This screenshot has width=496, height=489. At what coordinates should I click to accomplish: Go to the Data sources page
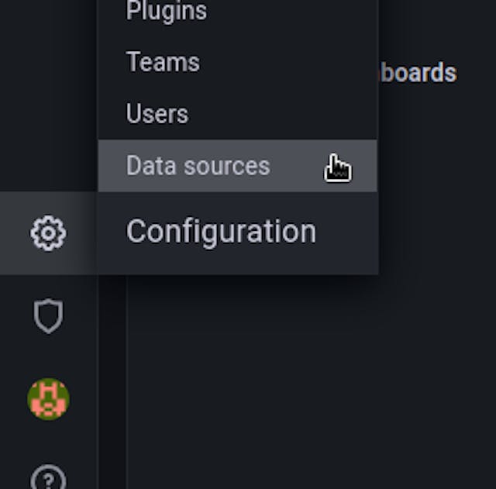[198, 166]
